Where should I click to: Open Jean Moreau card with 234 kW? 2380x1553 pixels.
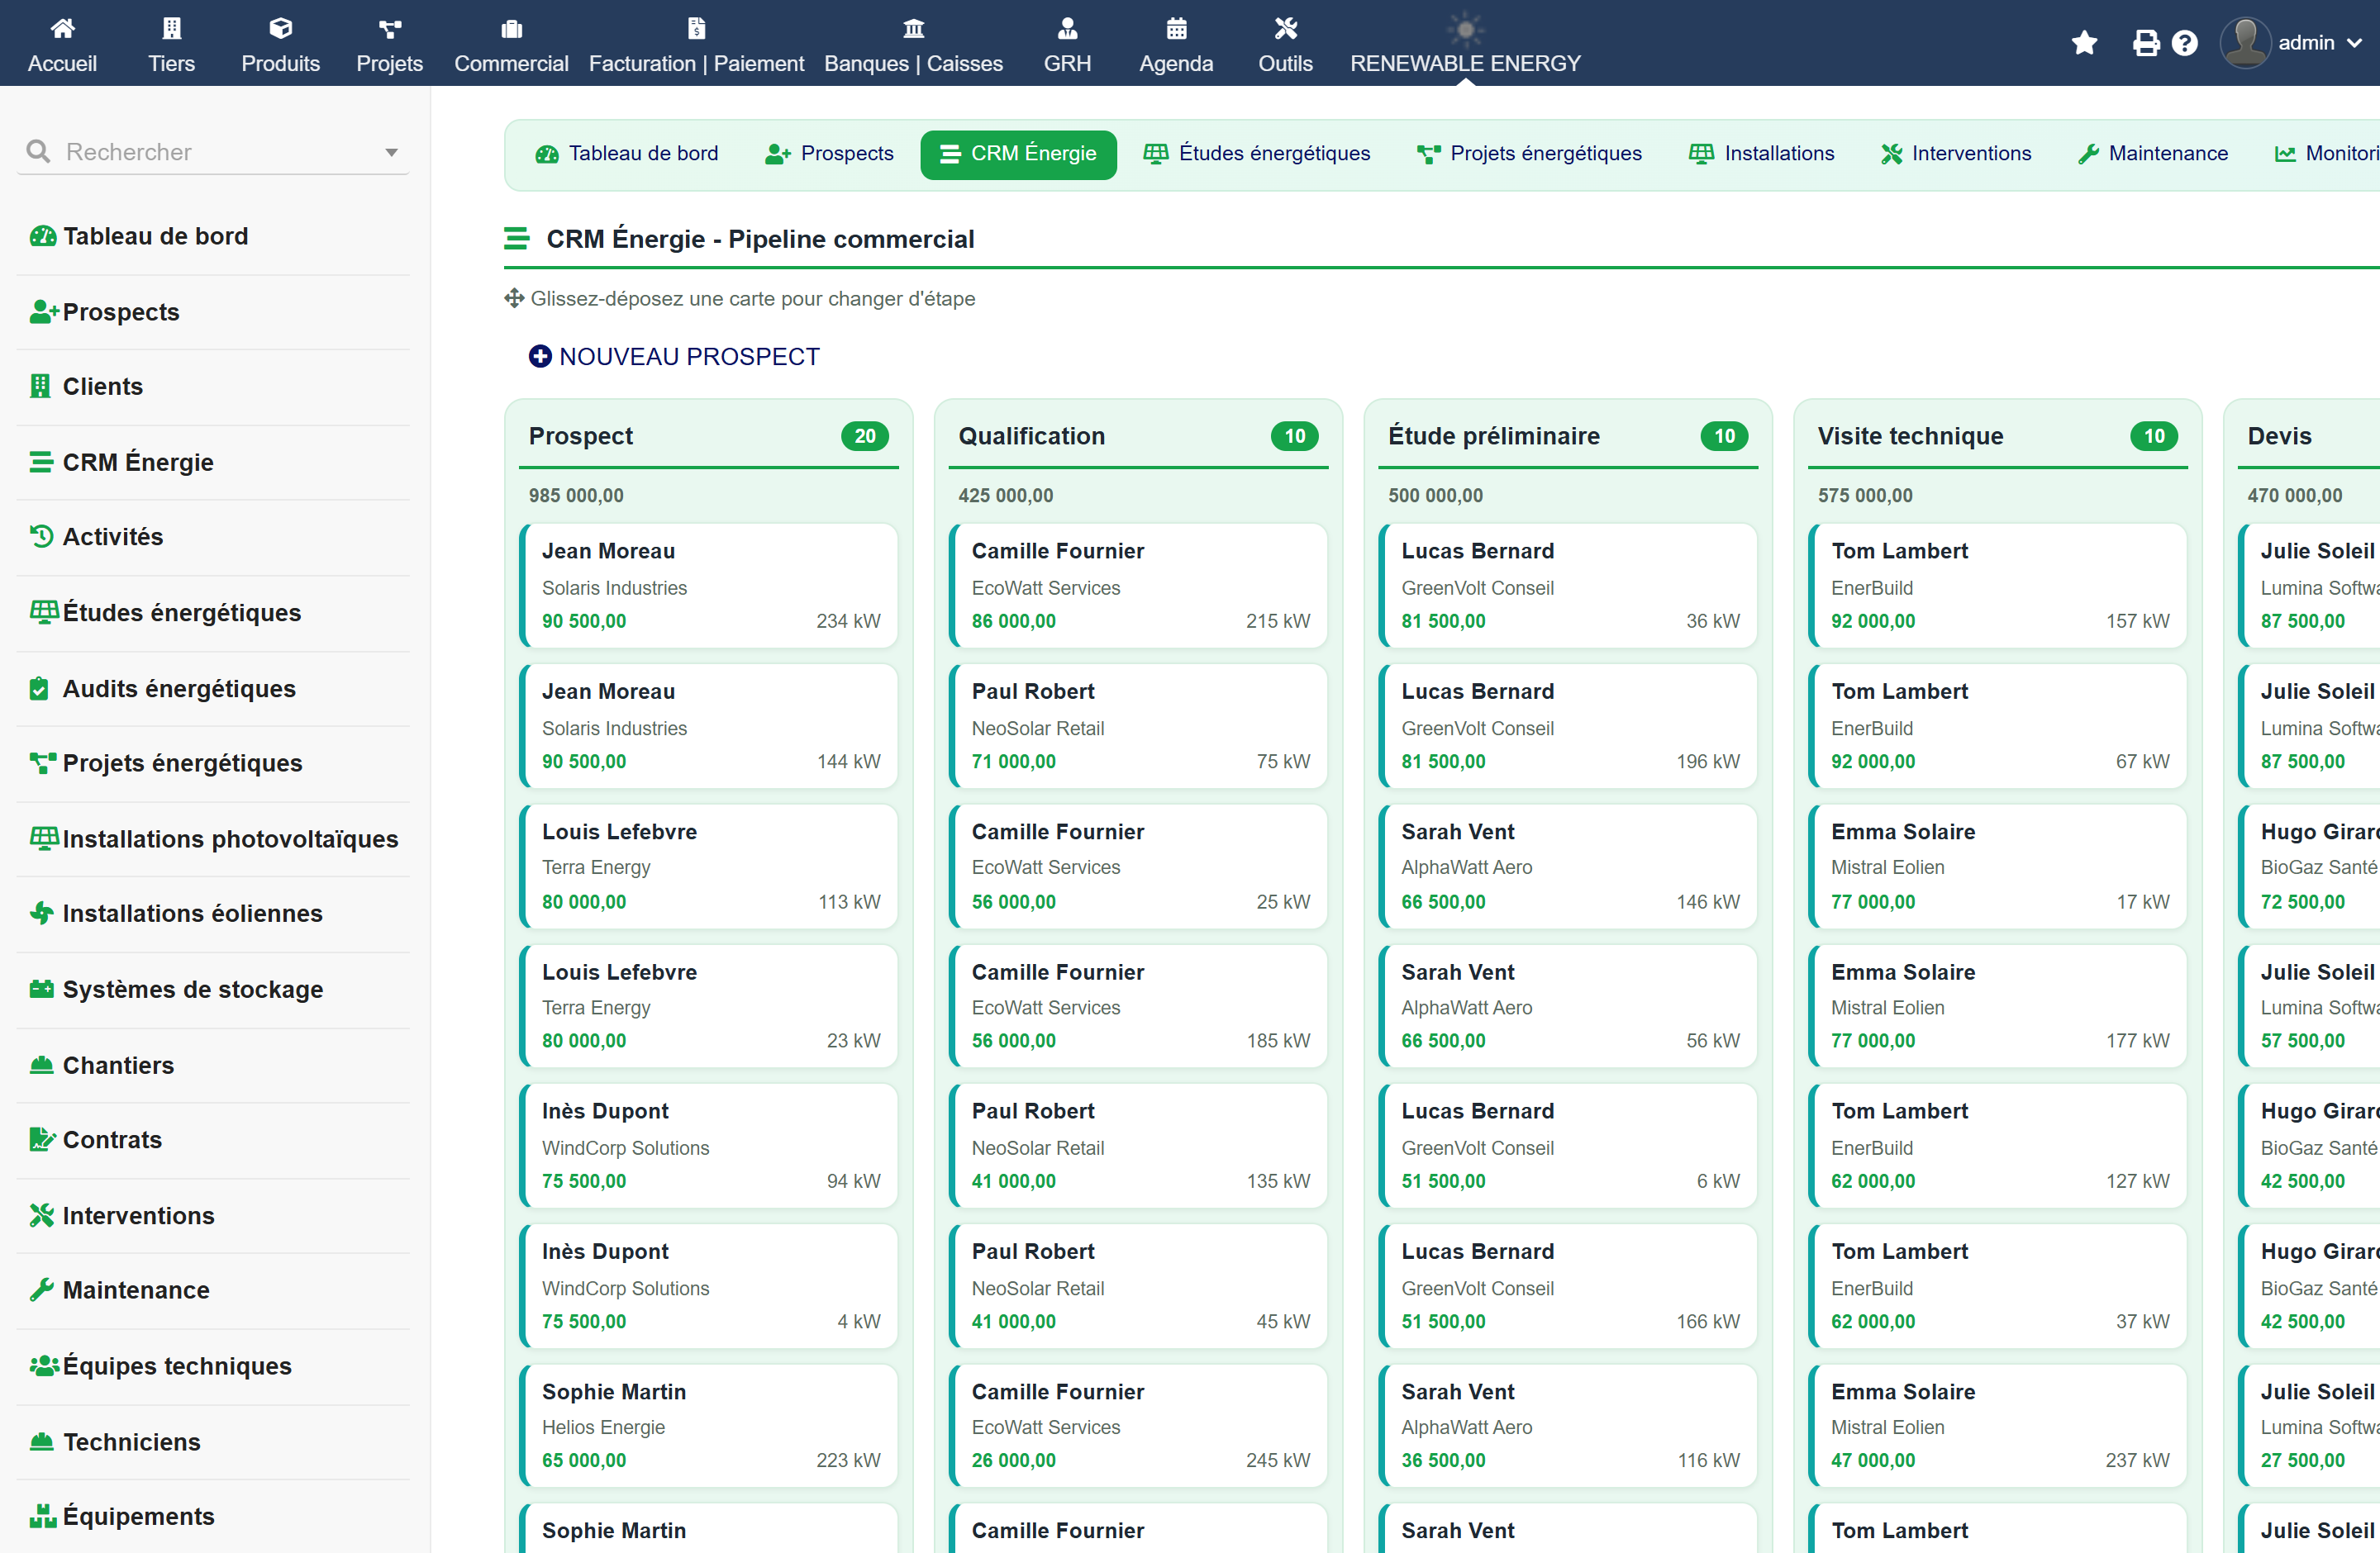coord(709,586)
